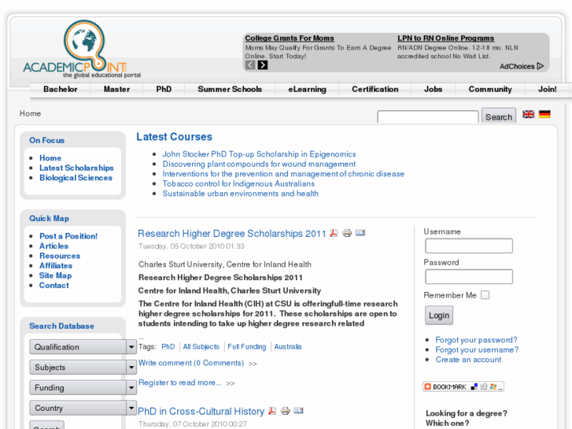The height and width of the screenshot is (429, 572).
Task: Open the Master menu
Action: point(116,89)
